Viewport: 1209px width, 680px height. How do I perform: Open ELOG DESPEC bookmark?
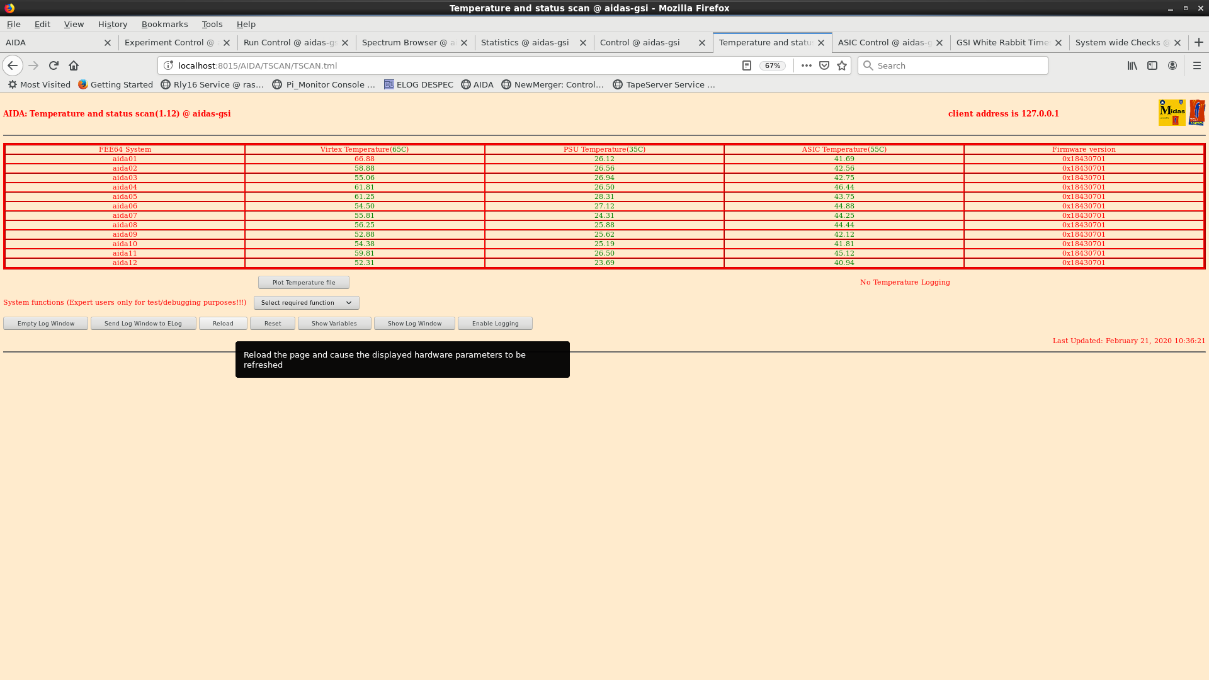pos(419,84)
